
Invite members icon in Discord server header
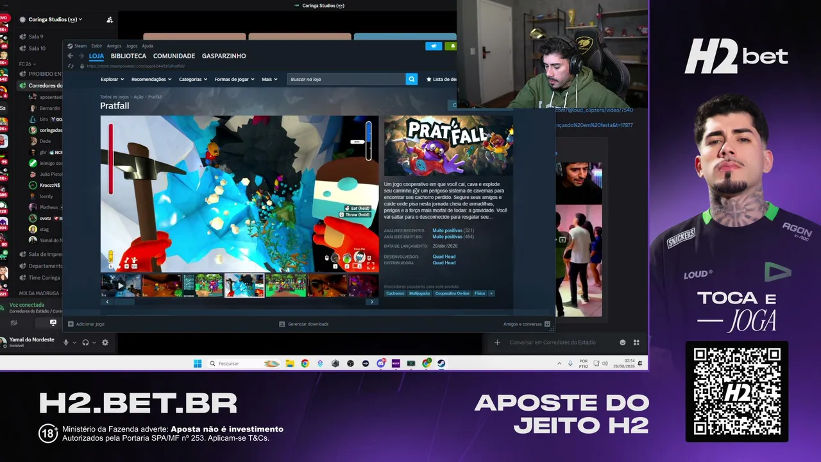click(x=110, y=20)
